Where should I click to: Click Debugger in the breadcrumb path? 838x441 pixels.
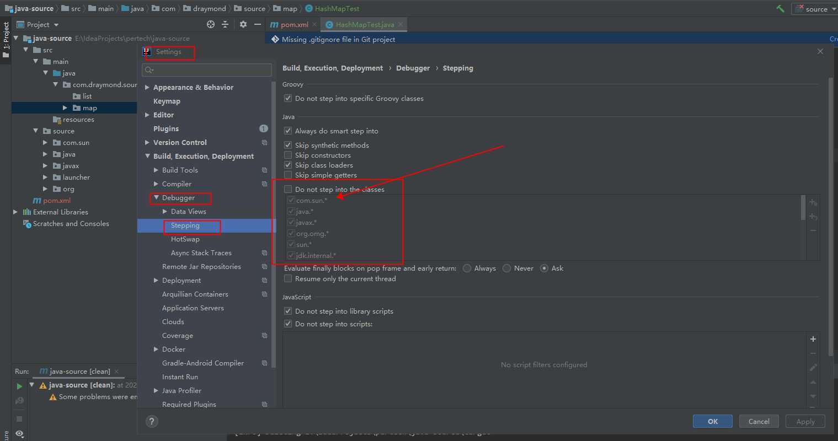point(413,68)
